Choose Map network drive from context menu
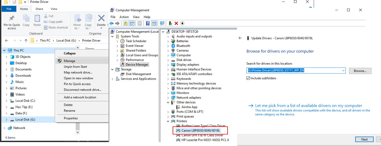Screen dimensions: 381x146 (82, 72)
